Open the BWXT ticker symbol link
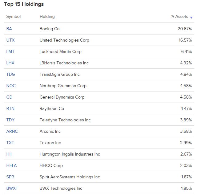 (12, 188)
